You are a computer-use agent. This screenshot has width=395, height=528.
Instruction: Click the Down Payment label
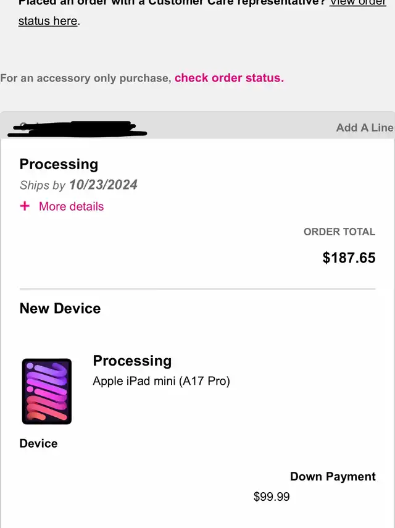point(333,476)
